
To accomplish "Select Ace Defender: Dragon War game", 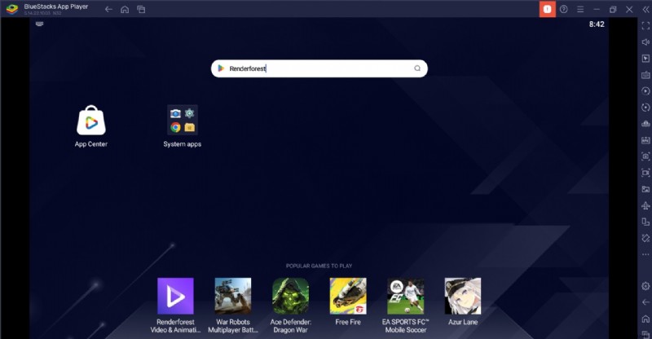I will pyautogui.click(x=290, y=296).
